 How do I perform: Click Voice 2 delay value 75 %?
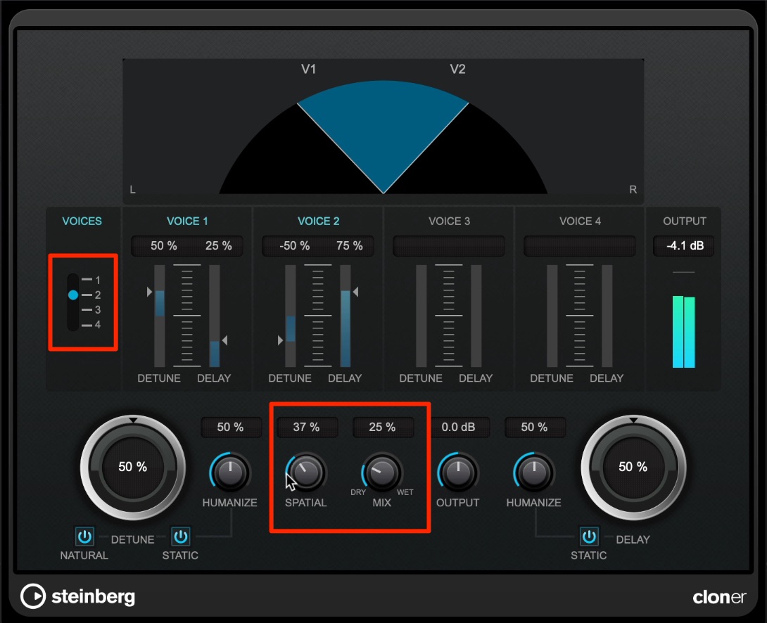[350, 246]
